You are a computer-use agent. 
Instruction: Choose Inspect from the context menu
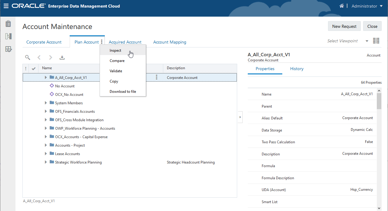click(115, 50)
